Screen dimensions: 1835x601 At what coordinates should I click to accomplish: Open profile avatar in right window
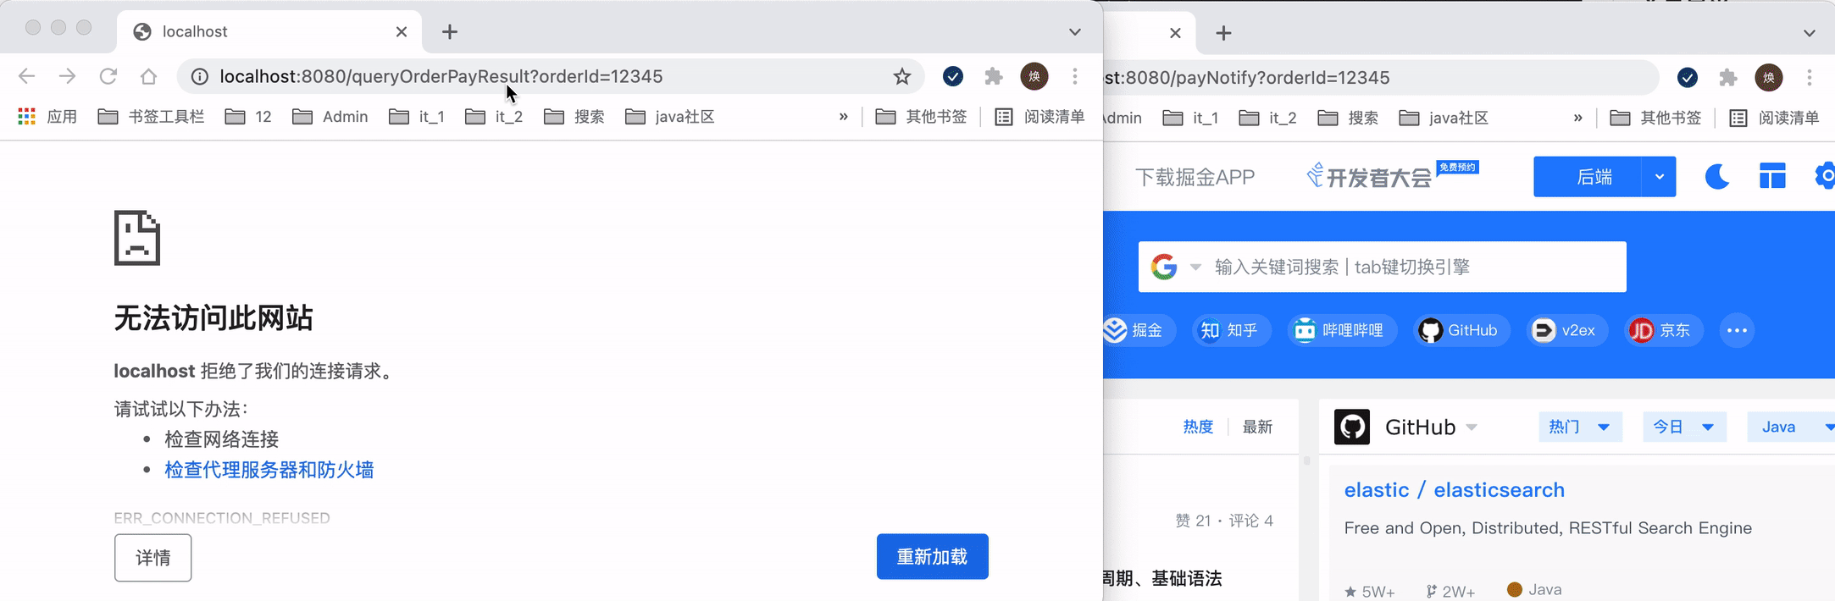point(1769,78)
